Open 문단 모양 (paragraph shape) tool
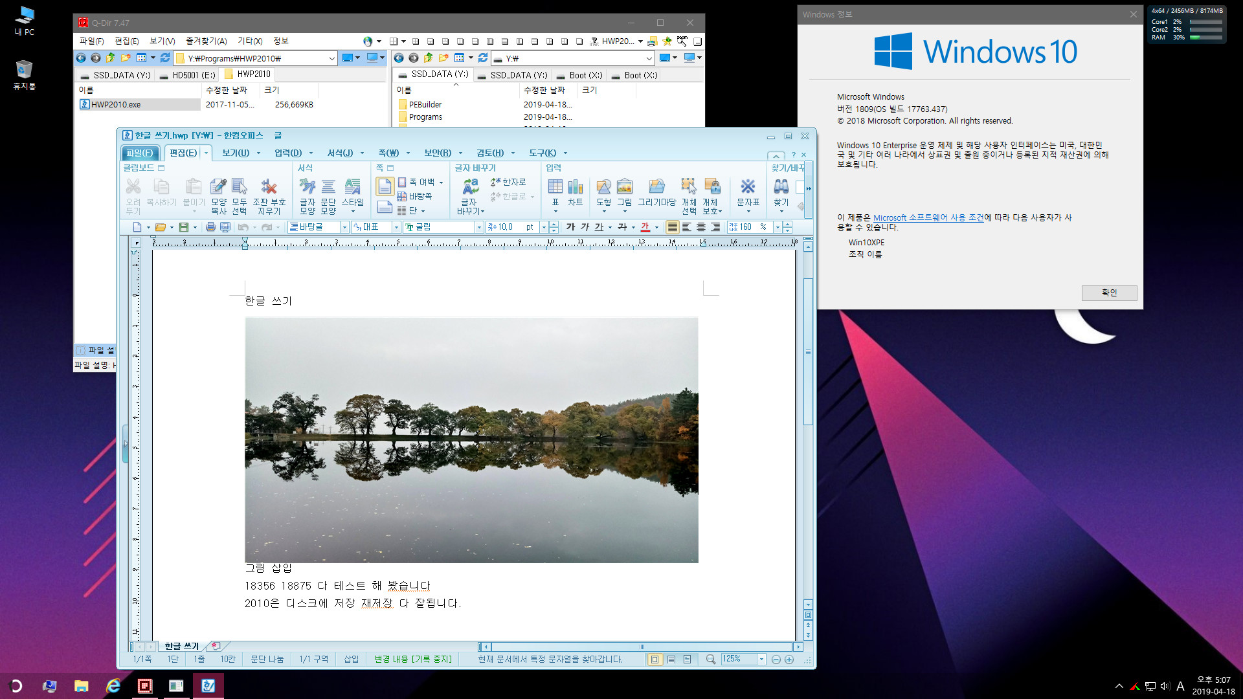 (x=328, y=196)
